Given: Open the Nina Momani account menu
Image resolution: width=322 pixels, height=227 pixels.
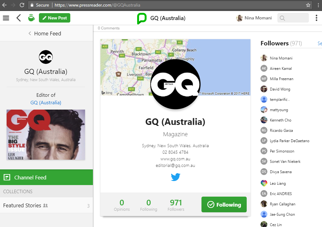Looking at the screenshot, I should pos(254,18).
